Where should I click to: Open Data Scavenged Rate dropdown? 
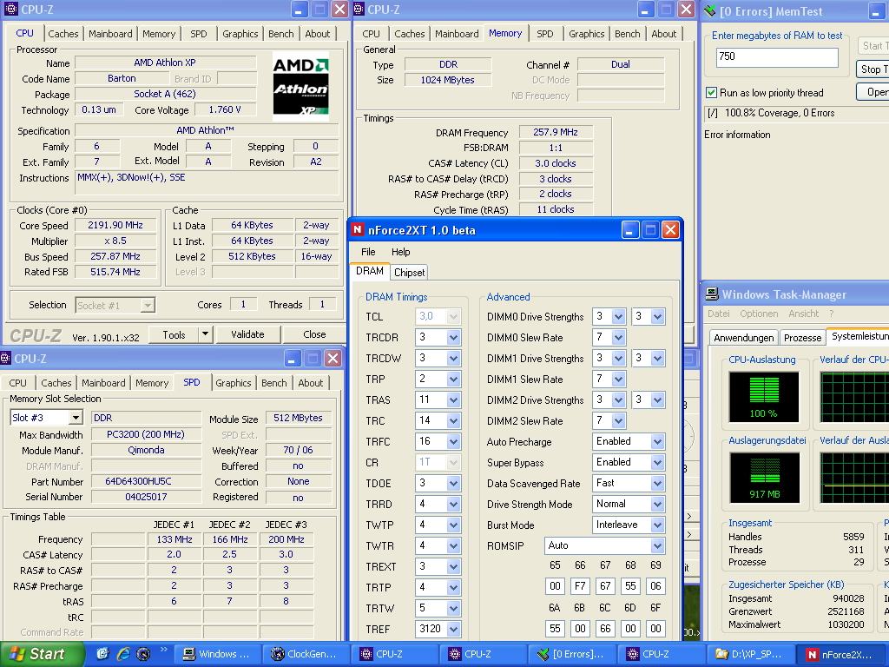[x=657, y=483]
